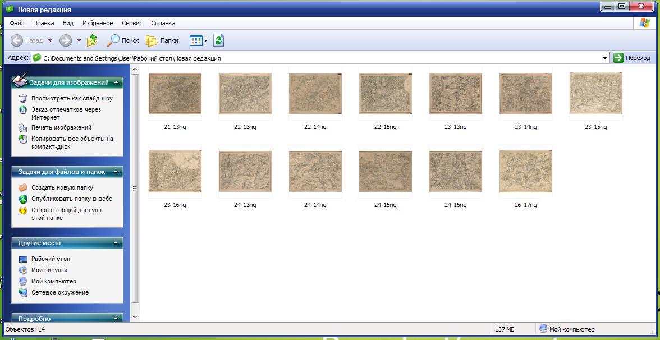Click 'Создать новую папку' link
This screenshot has width=660, height=340.
pos(62,187)
